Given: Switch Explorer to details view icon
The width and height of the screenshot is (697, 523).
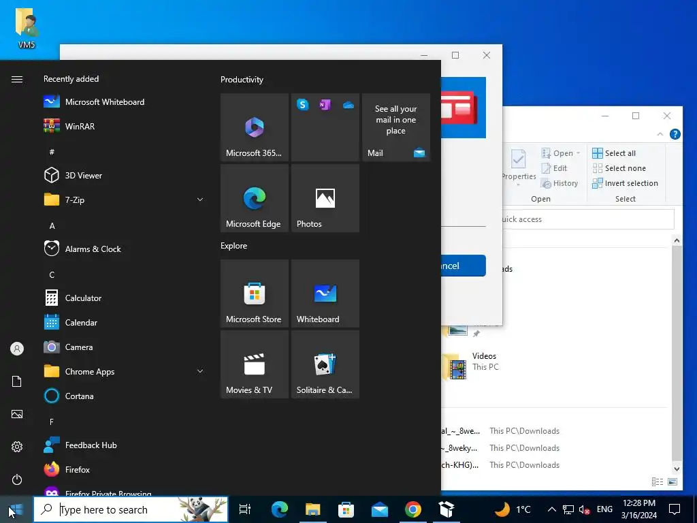Looking at the screenshot, I should point(657,481).
